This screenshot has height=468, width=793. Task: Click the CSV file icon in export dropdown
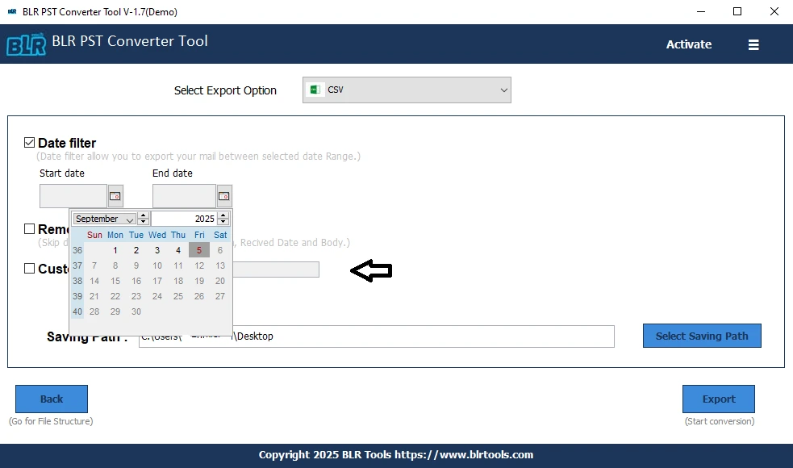(x=315, y=90)
